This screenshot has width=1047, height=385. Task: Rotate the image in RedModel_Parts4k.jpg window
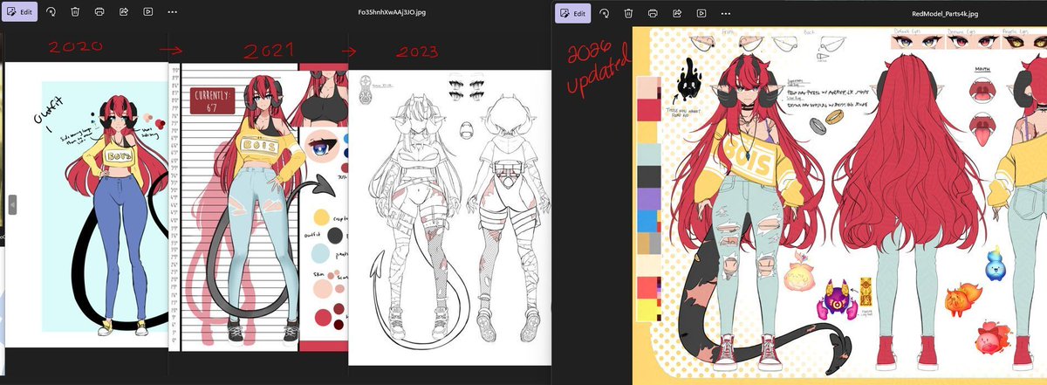point(605,13)
